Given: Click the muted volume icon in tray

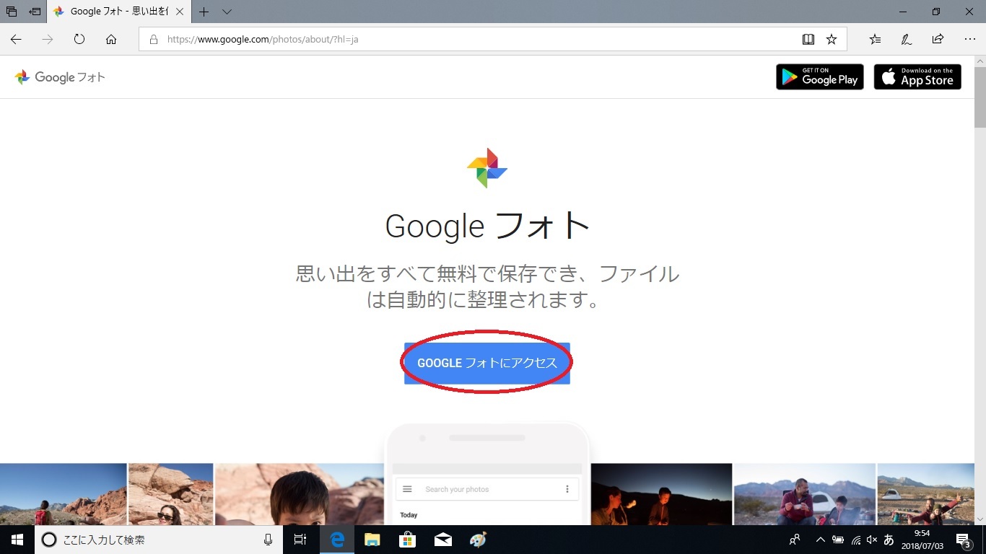Looking at the screenshot, I should coord(872,540).
